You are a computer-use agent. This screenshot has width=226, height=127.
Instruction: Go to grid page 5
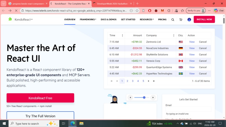click(143, 81)
